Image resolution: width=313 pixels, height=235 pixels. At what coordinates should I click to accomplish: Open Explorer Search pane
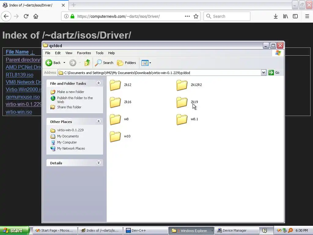pyautogui.click(x=104, y=63)
